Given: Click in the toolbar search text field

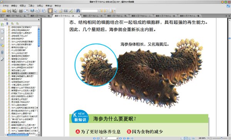Looking at the screenshot, I should (x=89, y=11).
